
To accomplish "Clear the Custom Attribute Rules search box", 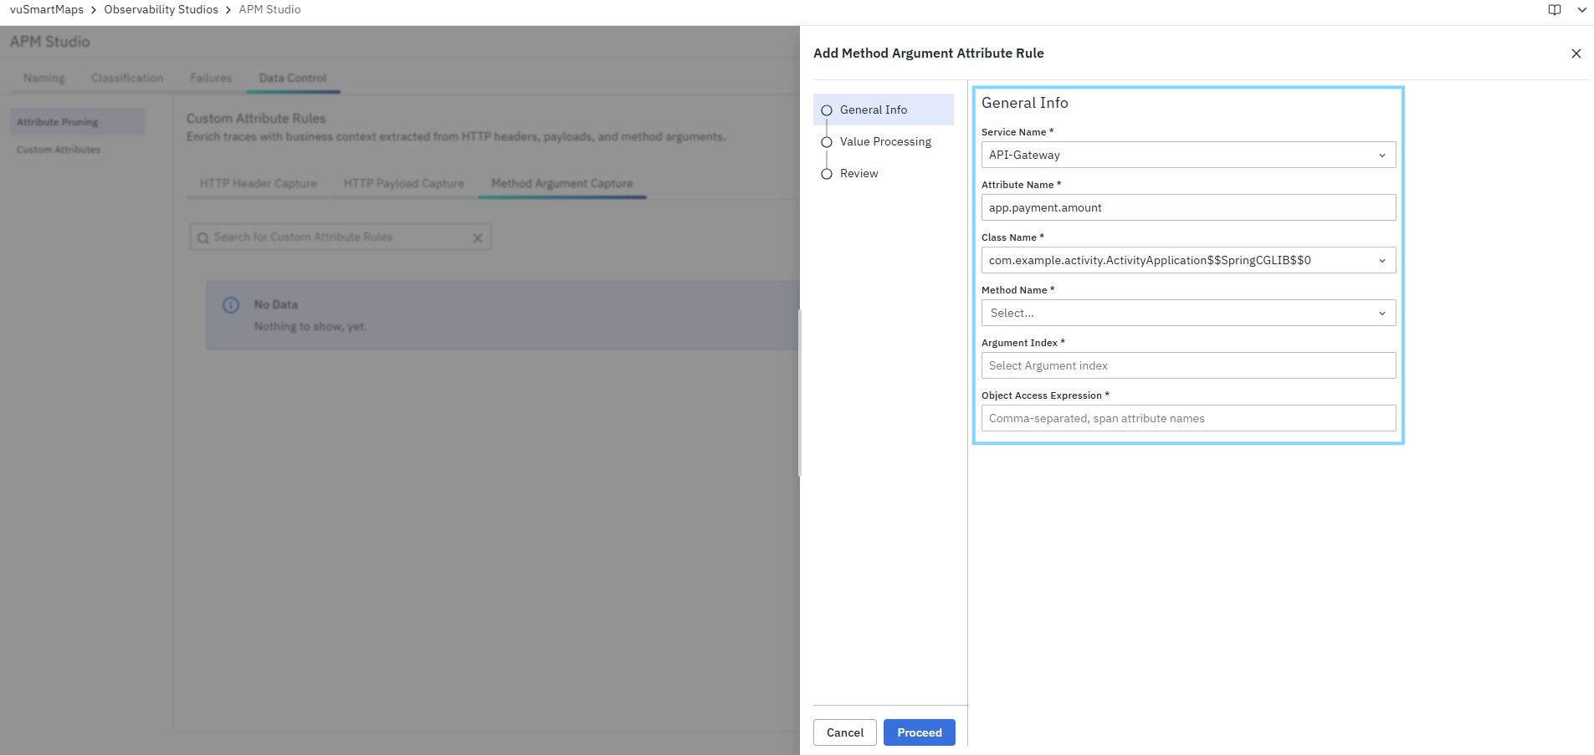I will coord(477,237).
